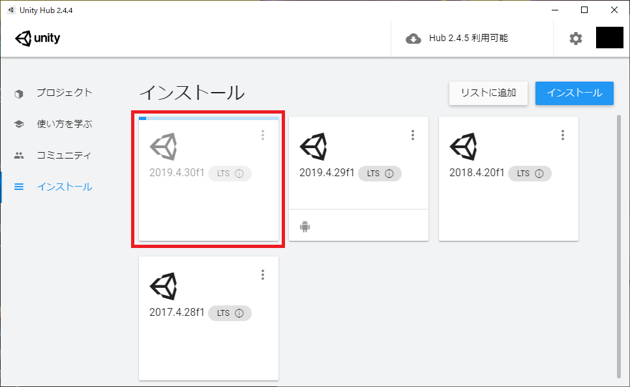Screen dimensions: 630x387
Task: Open the settings gear icon
Action: pos(575,39)
